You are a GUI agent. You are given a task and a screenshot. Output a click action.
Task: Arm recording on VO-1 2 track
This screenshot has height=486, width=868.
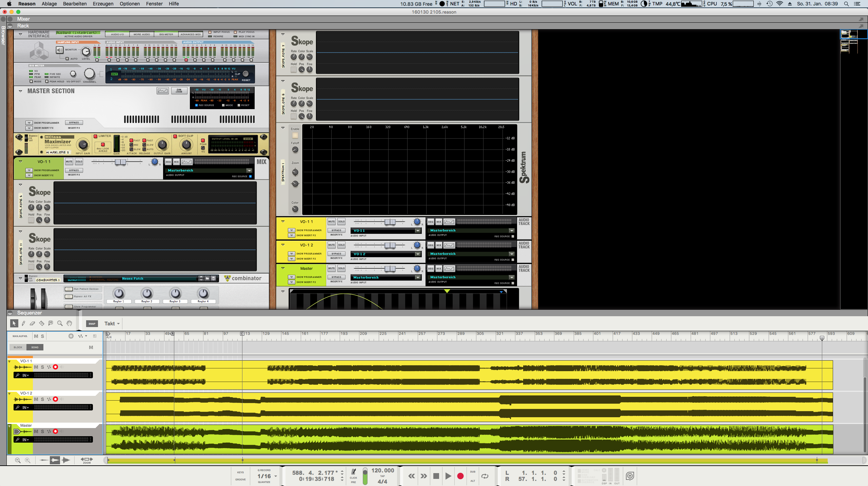click(x=56, y=399)
